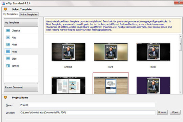Select the Neat template icon
183x122 pixels.
8,52
